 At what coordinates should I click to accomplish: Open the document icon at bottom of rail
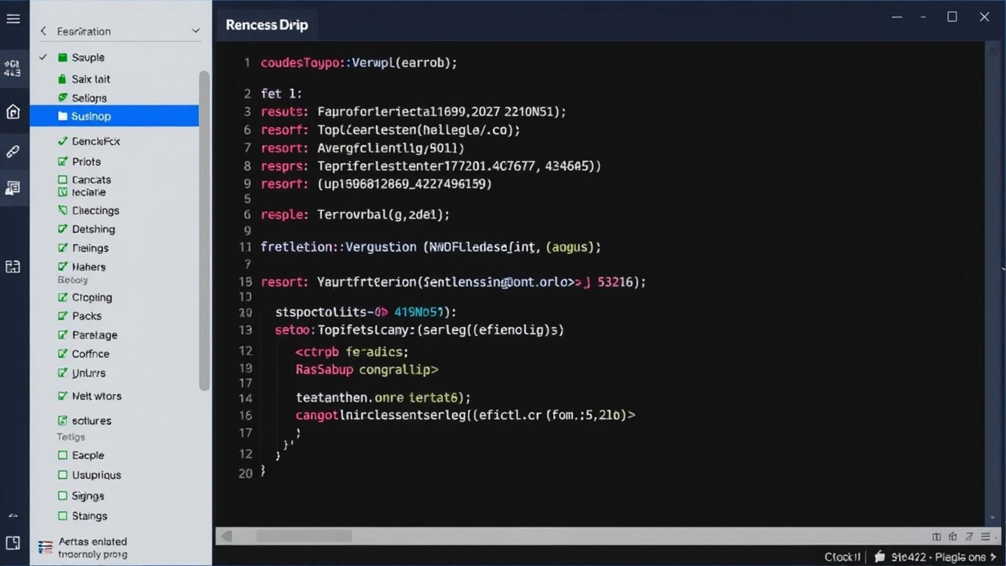coord(13,543)
